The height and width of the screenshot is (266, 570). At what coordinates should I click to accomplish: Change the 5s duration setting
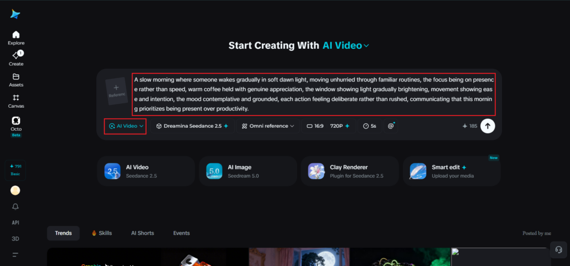(370, 126)
